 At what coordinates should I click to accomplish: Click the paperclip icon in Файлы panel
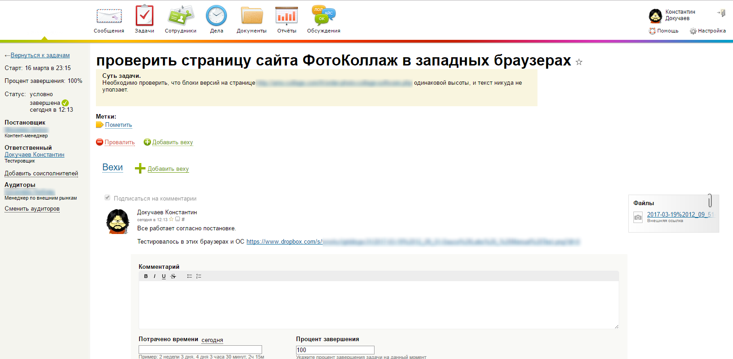tap(710, 201)
